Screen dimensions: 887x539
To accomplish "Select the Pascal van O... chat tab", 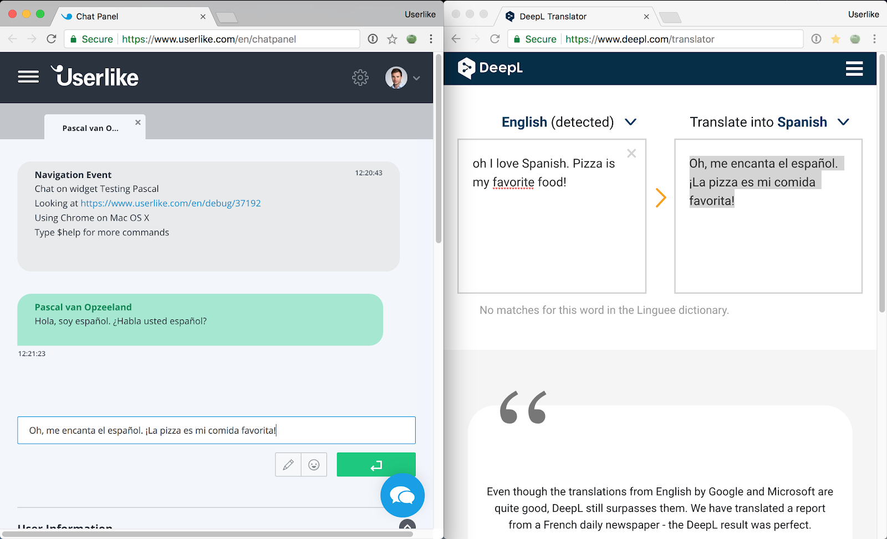I will (90, 128).
